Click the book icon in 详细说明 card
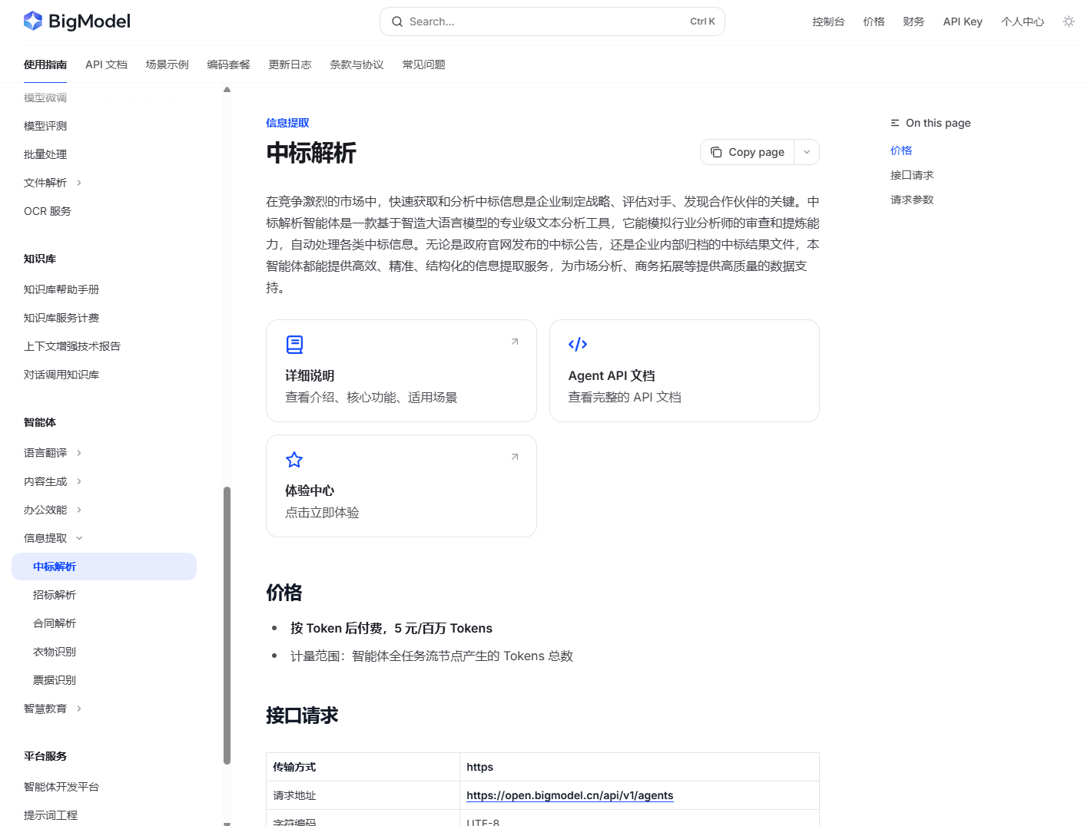Image resolution: width=1088 pixels, height=826 pixels. (294, 345)
